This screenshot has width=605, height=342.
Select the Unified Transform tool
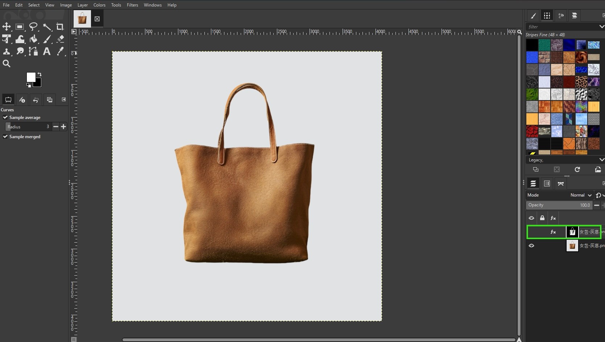click(7, 39)
